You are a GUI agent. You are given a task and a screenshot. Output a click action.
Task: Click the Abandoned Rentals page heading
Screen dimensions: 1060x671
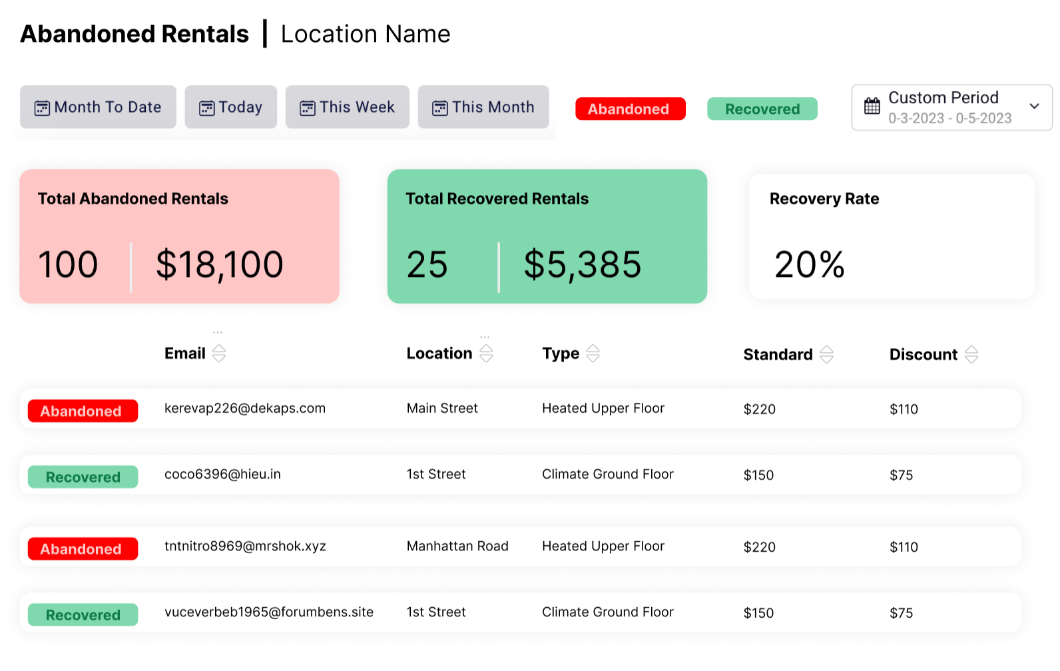pos(134,34)
